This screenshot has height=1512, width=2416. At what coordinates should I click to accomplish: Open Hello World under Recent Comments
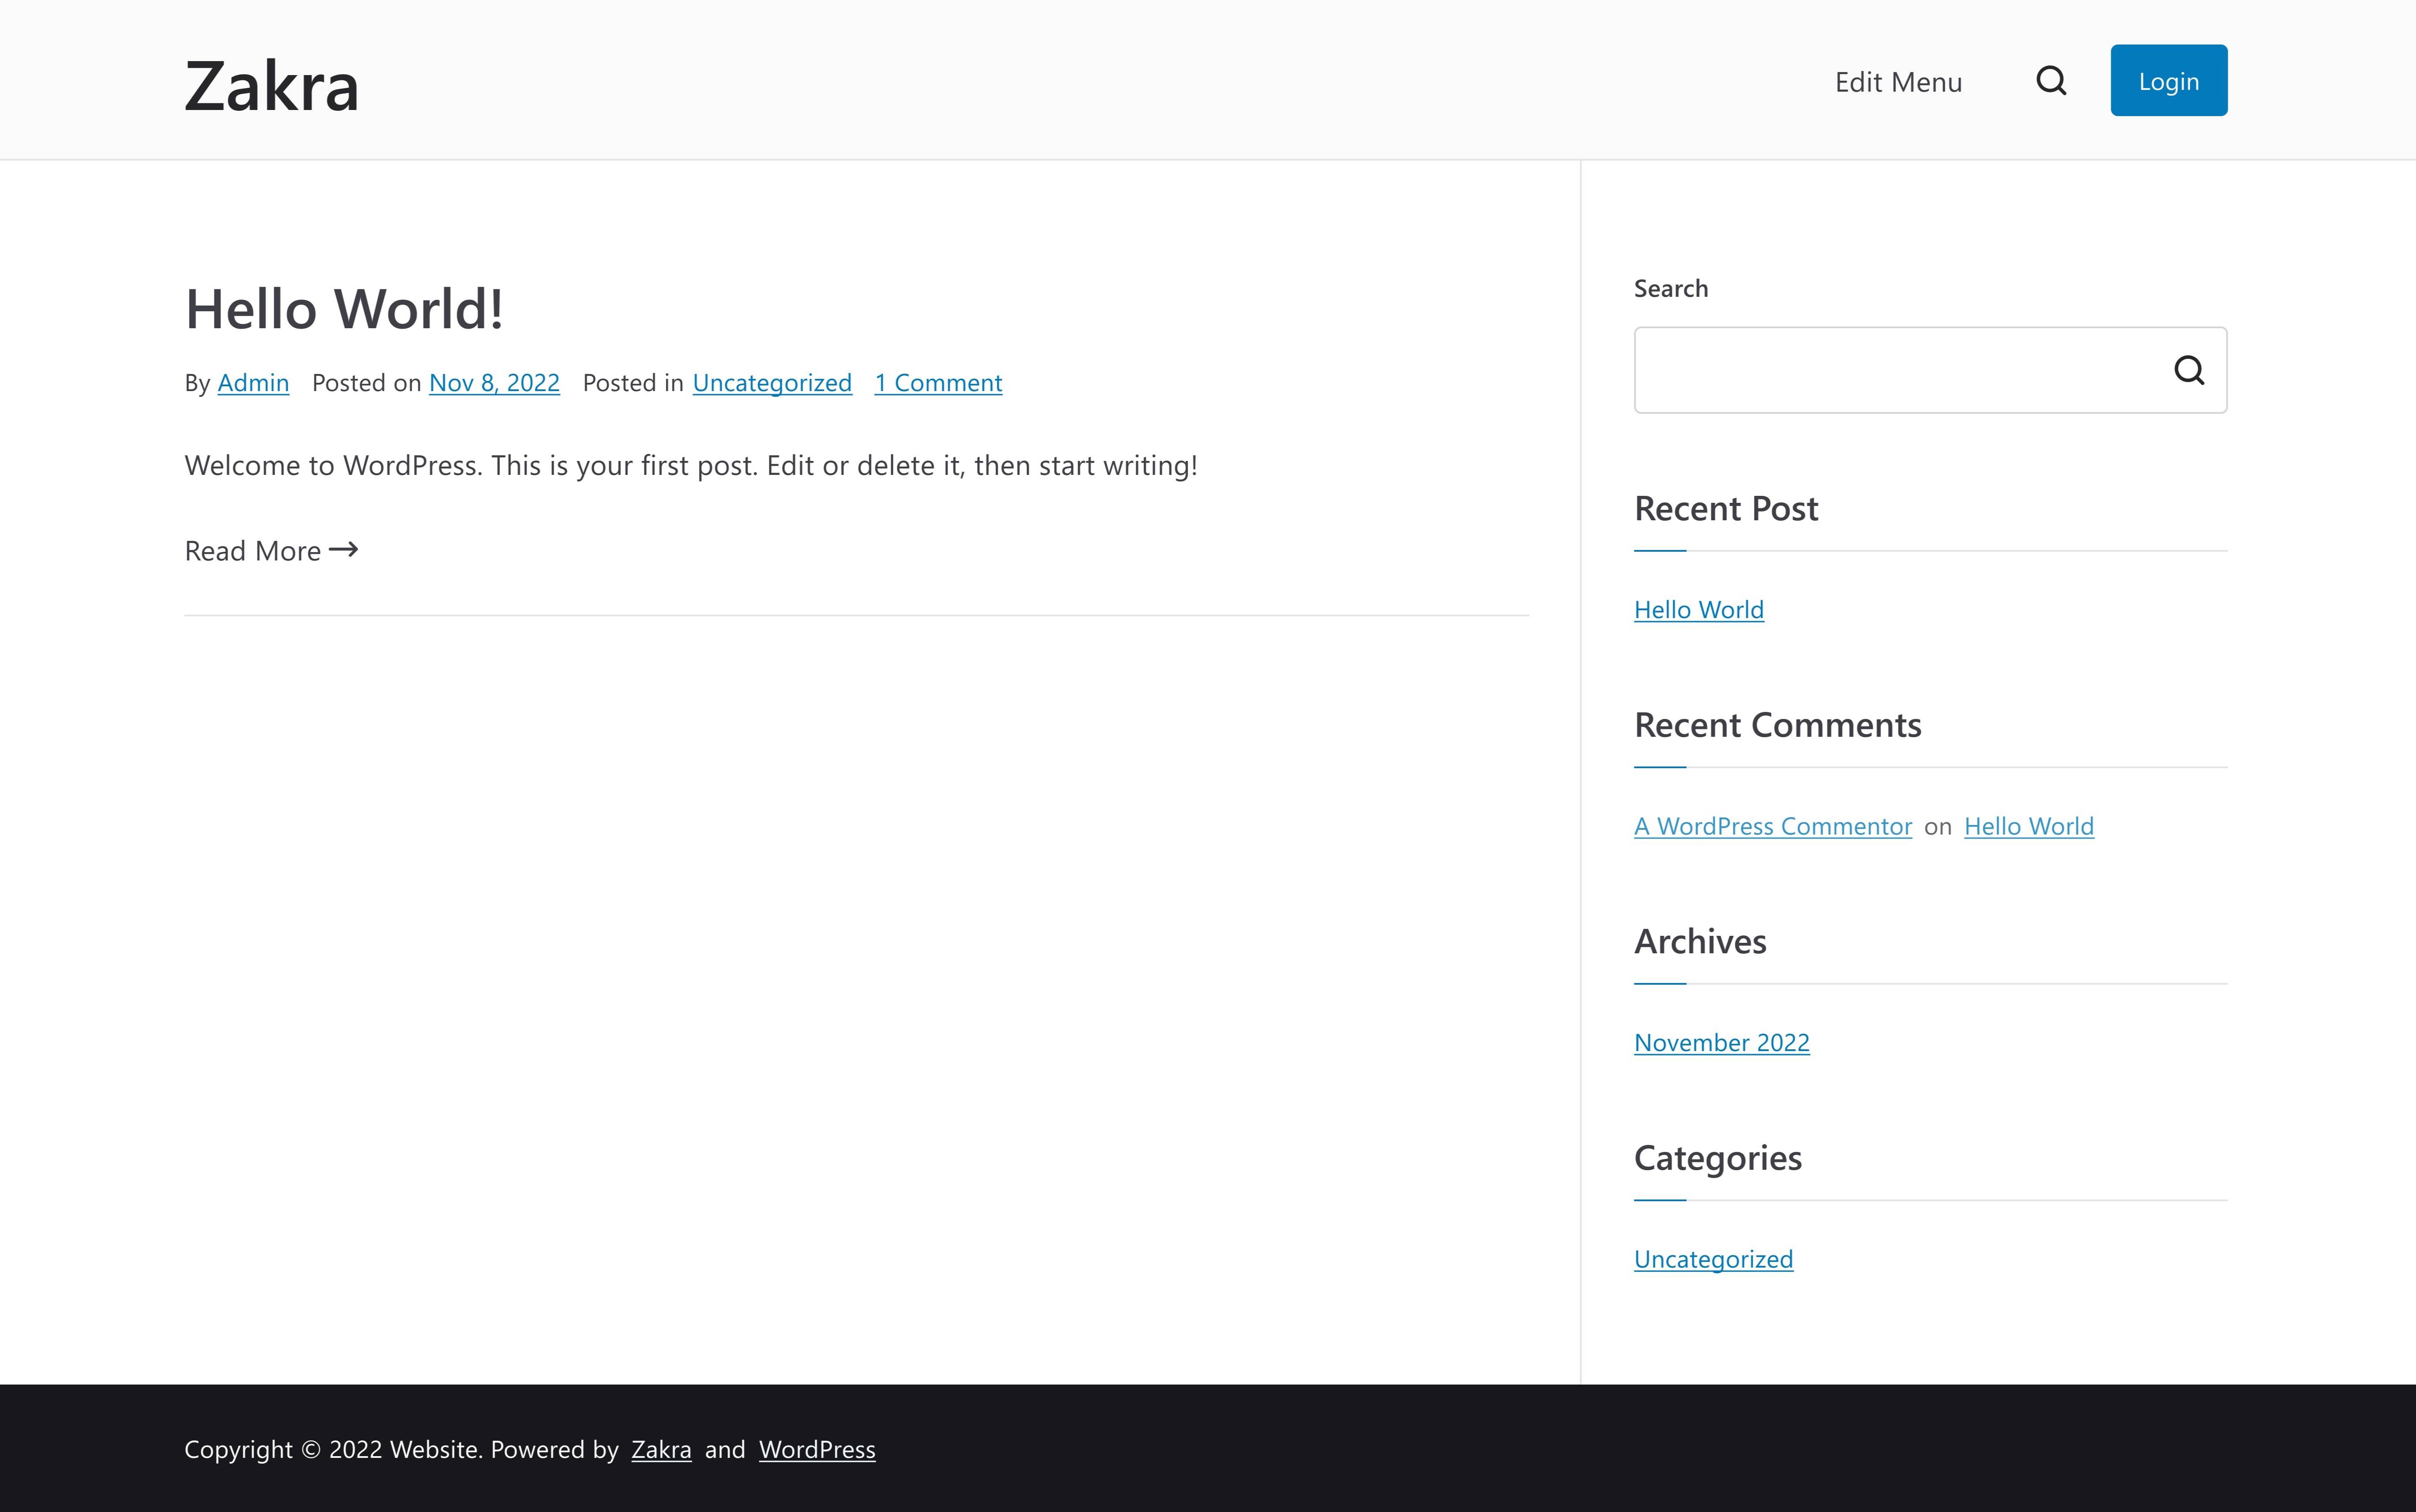(x=2029, y=826)
